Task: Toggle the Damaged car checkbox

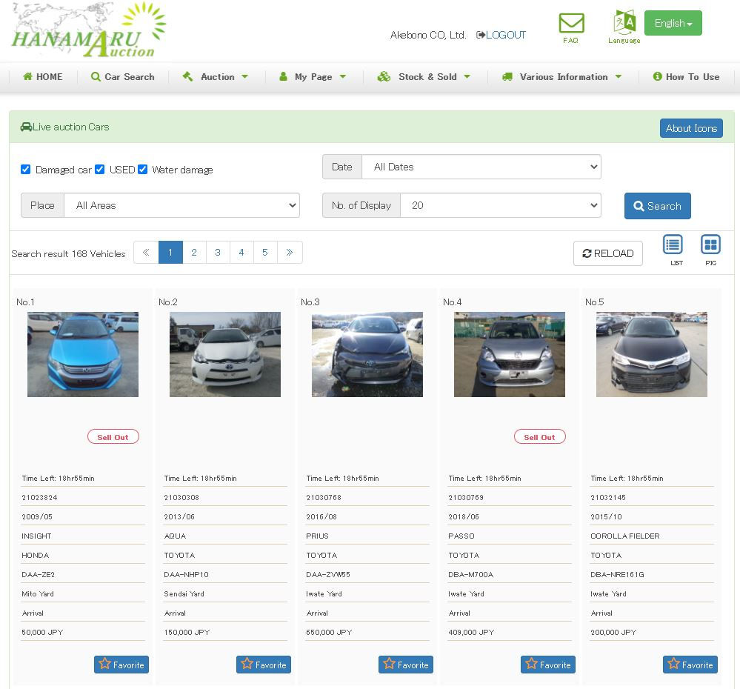Action: (25, 170)
